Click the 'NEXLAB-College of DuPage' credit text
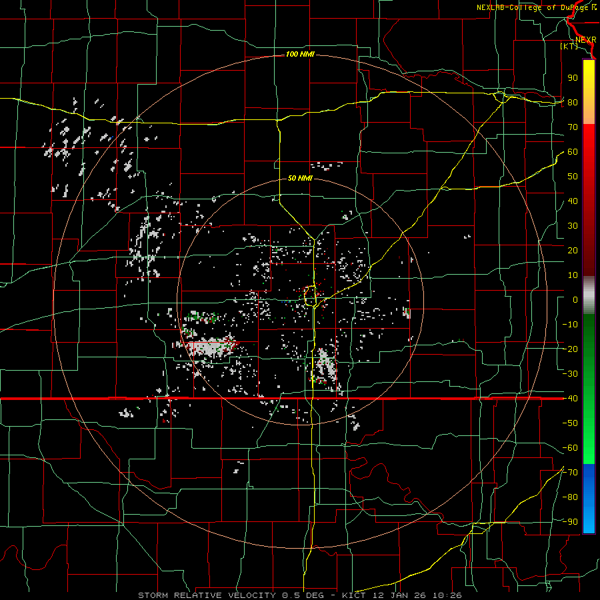The image size is (600, 600). (533, 7)
